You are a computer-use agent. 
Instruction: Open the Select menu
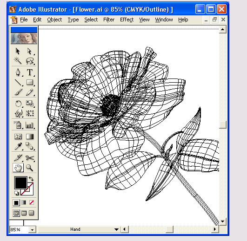pyautogui.click(x=91, y=20)
